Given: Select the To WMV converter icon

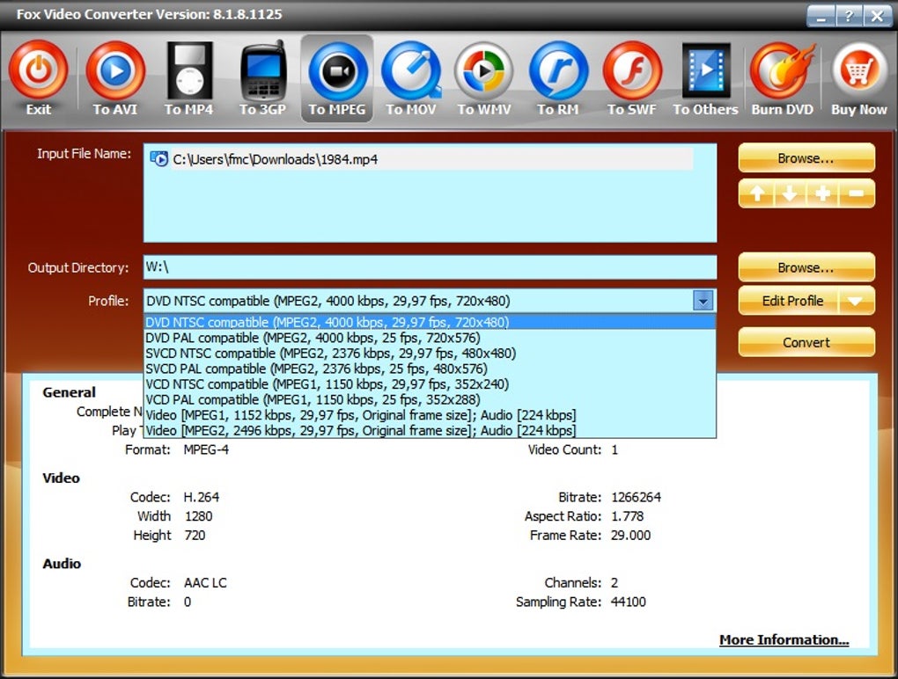Looking at the screenshot, I should (484, 71).
